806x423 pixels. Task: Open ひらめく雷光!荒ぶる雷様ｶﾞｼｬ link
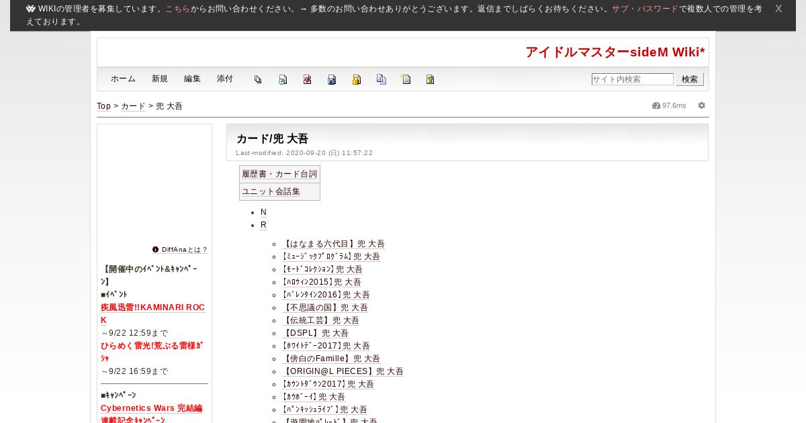click(152, 352)
